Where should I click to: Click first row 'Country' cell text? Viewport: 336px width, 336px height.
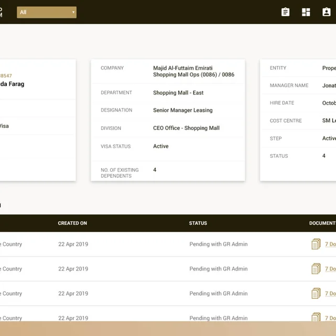(x=11, y=244)
